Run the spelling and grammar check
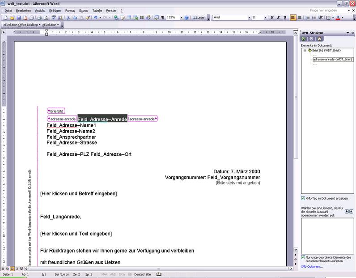 tap(54, 17)
